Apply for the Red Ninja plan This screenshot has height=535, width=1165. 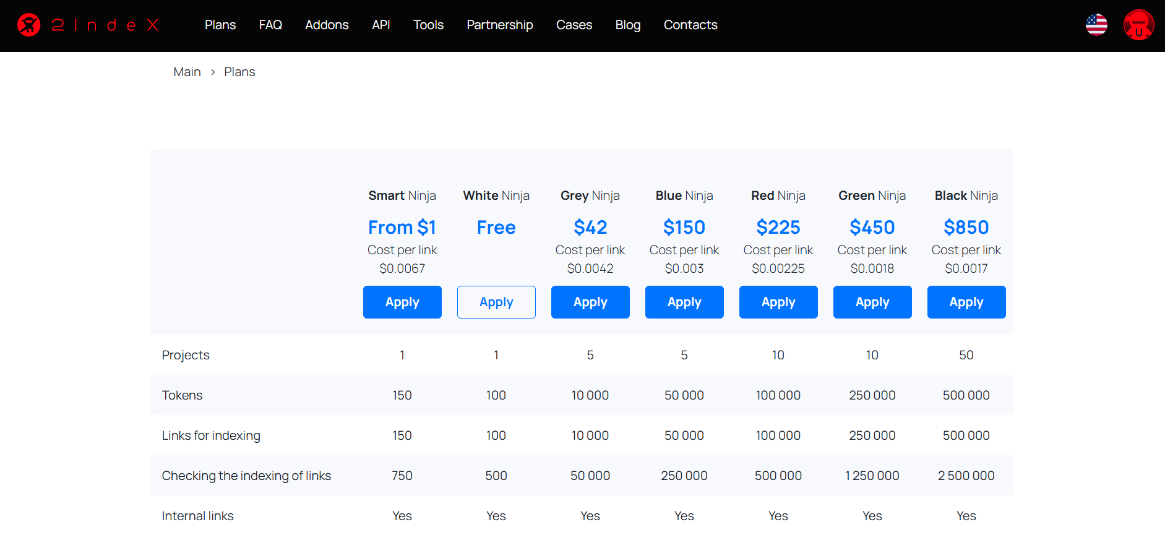778,302
